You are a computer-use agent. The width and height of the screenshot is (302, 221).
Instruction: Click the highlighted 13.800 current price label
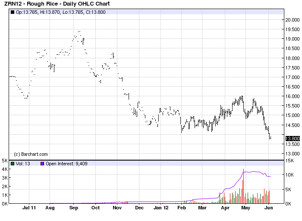click(x=293, y=139)
